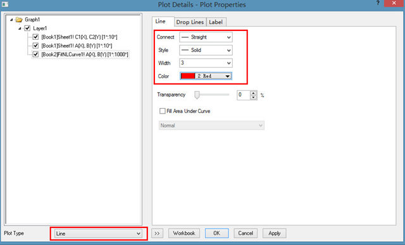
Task: Open the Style dropdown showing Solid
Action: (206, 50)
